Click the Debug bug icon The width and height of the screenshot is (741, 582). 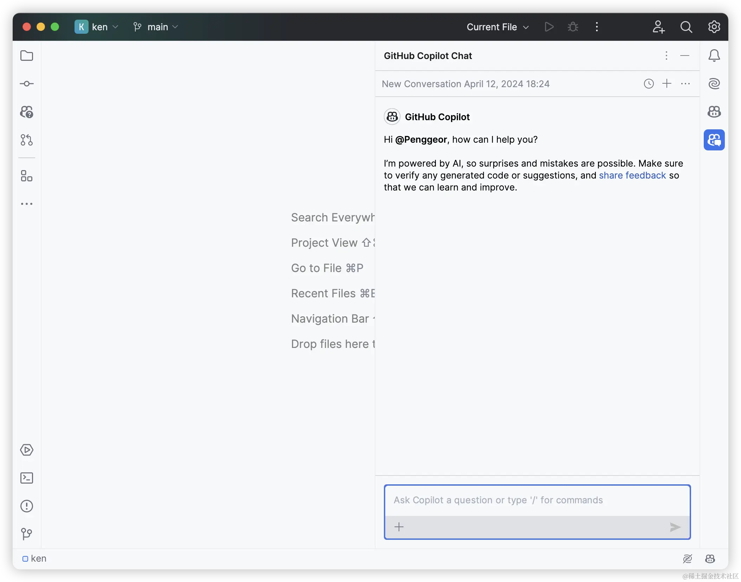[573, 27]
